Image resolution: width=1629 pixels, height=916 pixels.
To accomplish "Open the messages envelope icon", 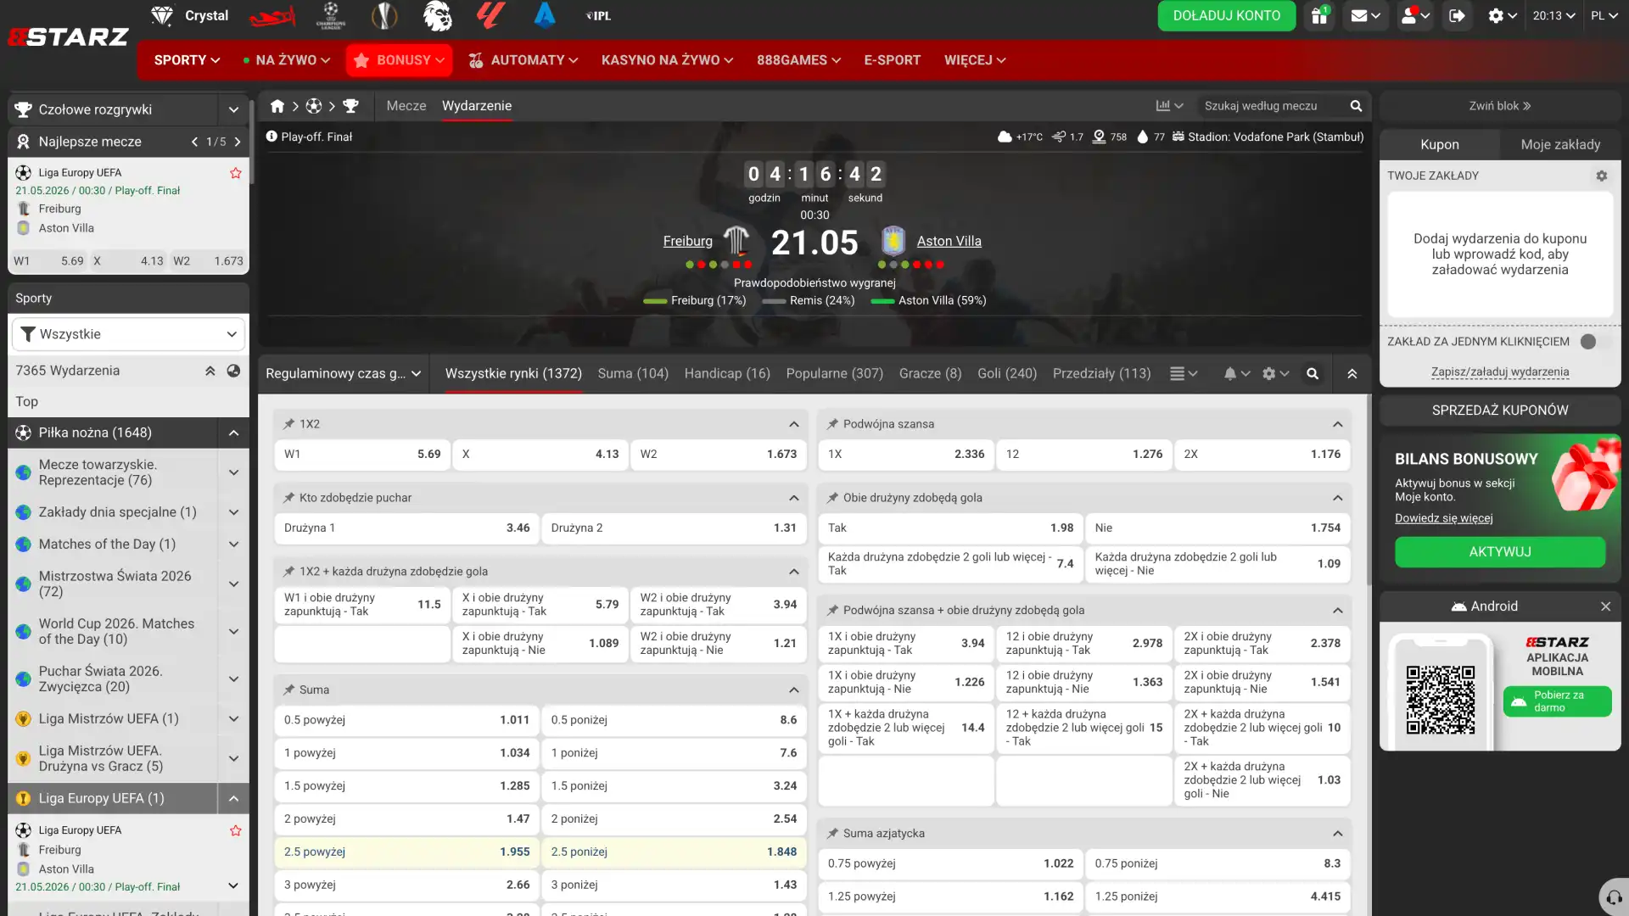I will coord(1364,16).
